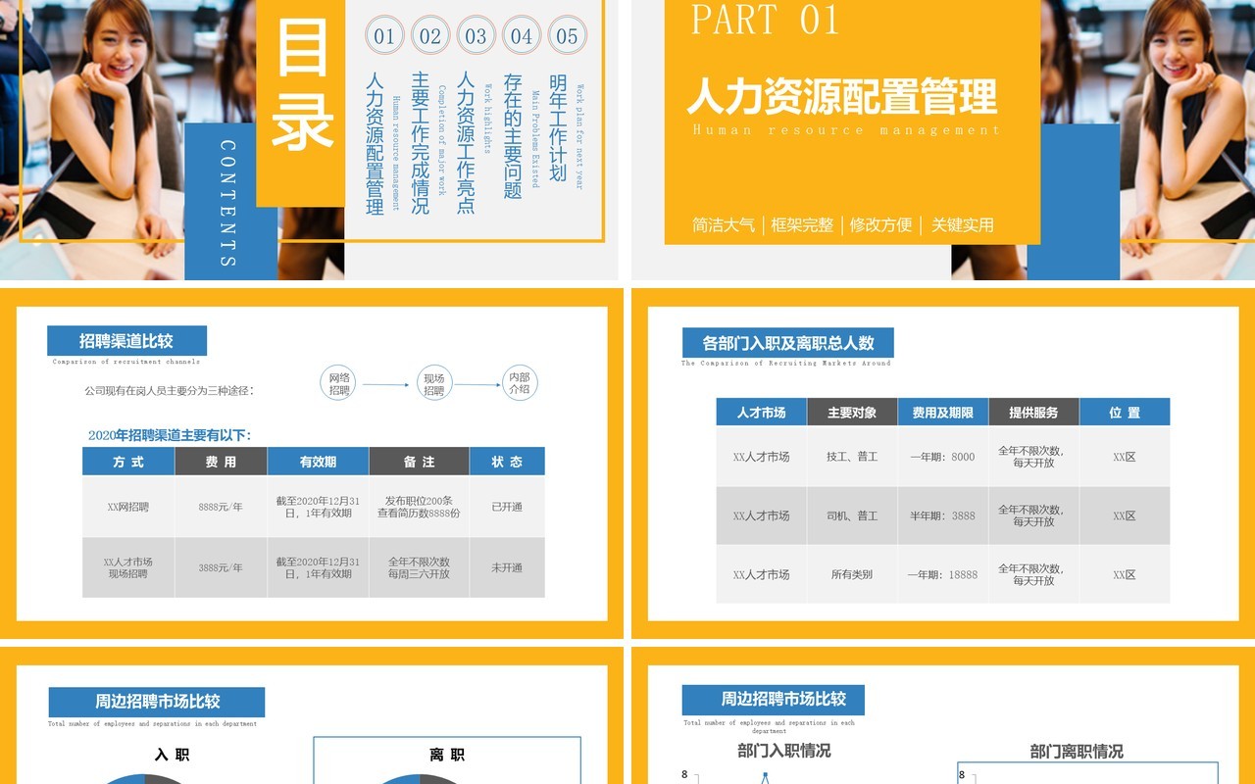Select the 有效期 table header
This screenshot has height=784, width=1255.
click(318, 462)
